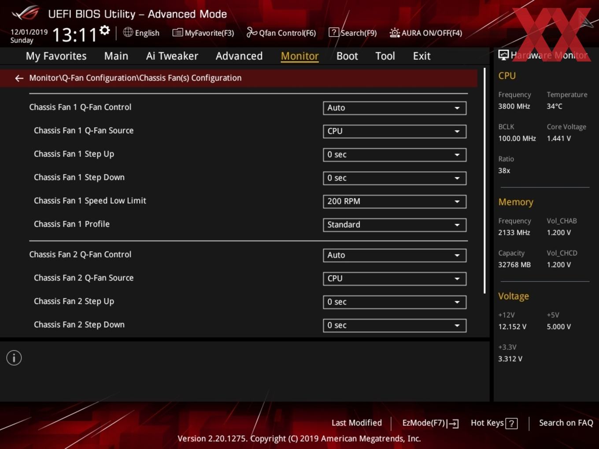Open Search(F9) tool
599x449 pixels.
[353, 33]
